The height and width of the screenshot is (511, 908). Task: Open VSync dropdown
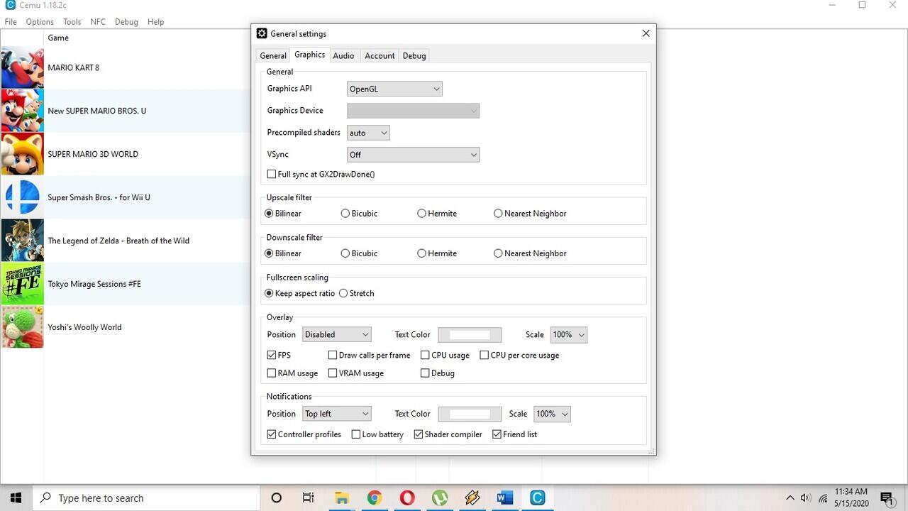coord(413,155)
